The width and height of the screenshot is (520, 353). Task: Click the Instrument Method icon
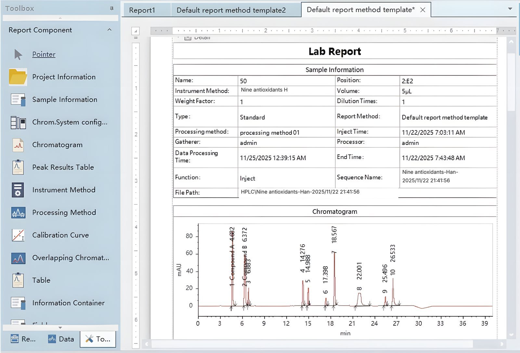coord(18,190)
